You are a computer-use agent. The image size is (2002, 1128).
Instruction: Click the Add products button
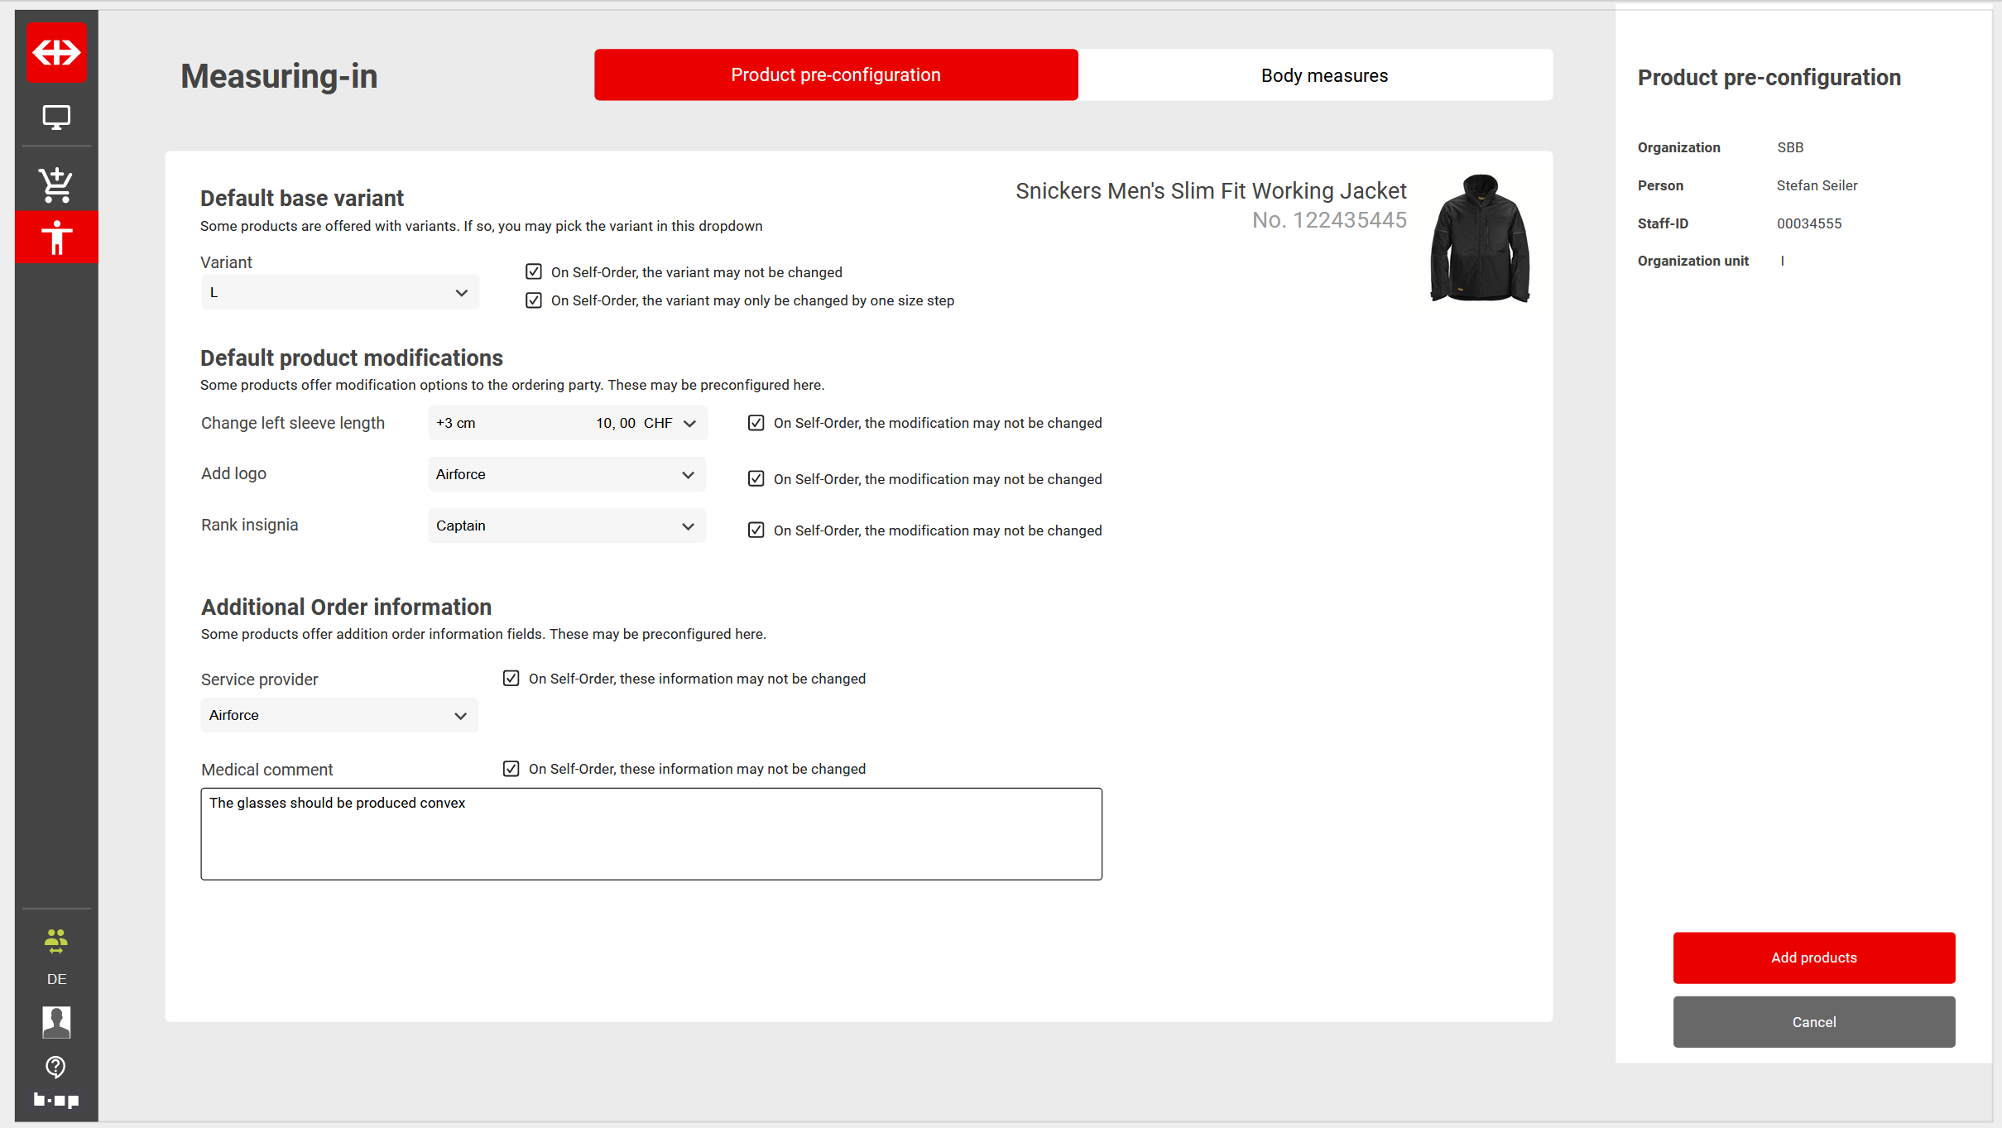[x=1813, y=958]
